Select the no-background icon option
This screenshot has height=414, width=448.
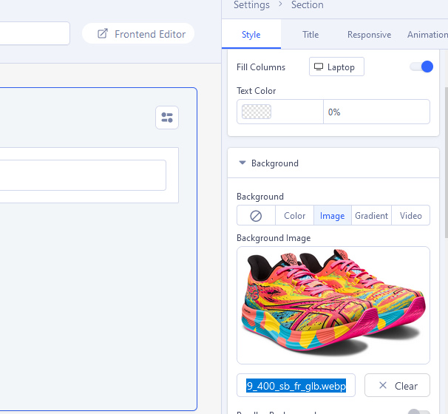[x=256, y=216]
